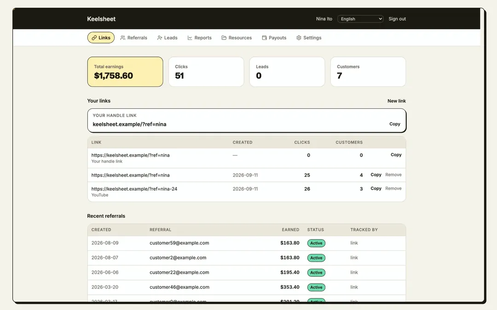Screen dimensions: 497x310
Task: Click referral customer2@example.com
Action: click(178, 258)
